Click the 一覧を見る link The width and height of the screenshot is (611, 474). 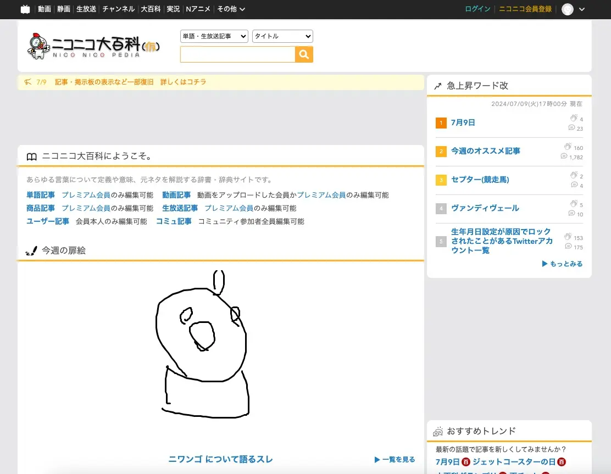395,460
